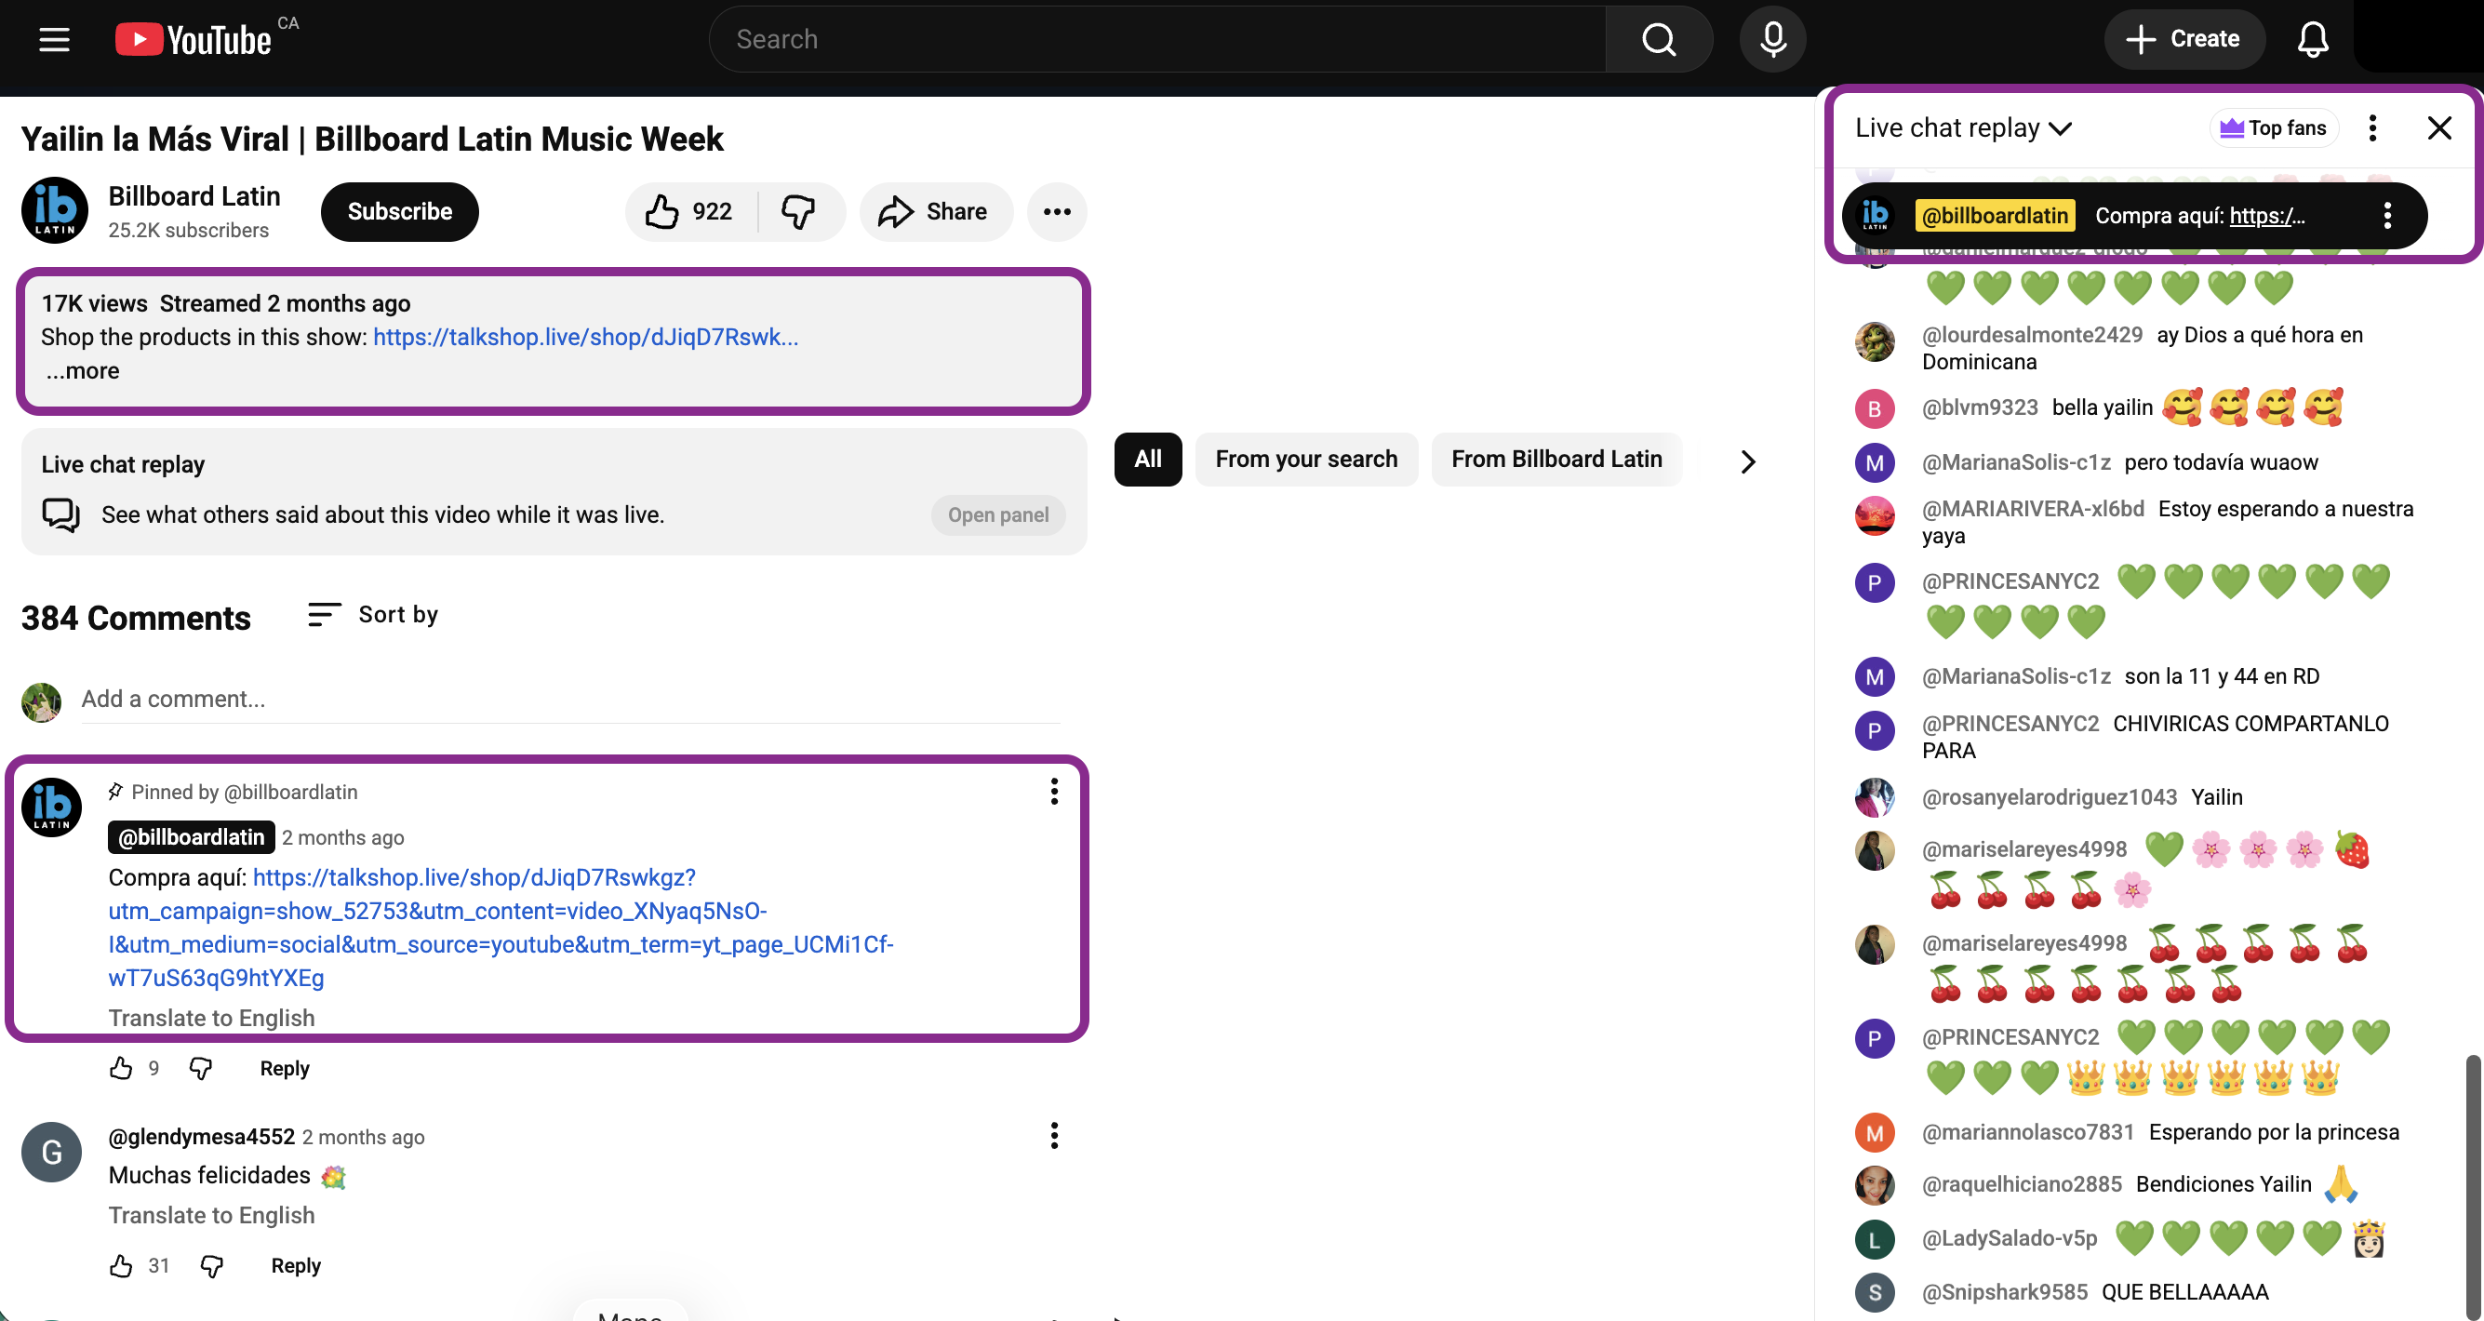Click Billboard Latin avatar on pinned comment
This screenshot has width=2484, height=1321.
click(51, 807)
